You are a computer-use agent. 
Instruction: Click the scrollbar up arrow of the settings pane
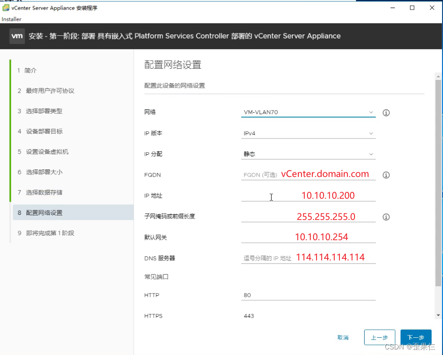click(438, 76)
